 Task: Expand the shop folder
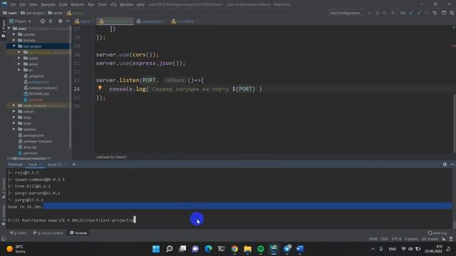pyautogui.click(x=14, y=117)
